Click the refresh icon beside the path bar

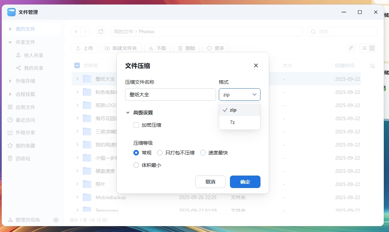pyautogui.click(x=101, y=32)
